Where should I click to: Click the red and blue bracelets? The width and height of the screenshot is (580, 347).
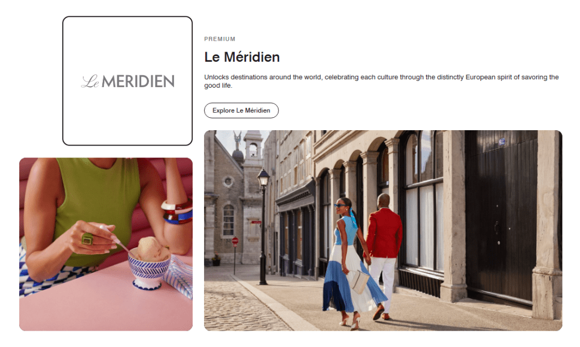[178, 212]
